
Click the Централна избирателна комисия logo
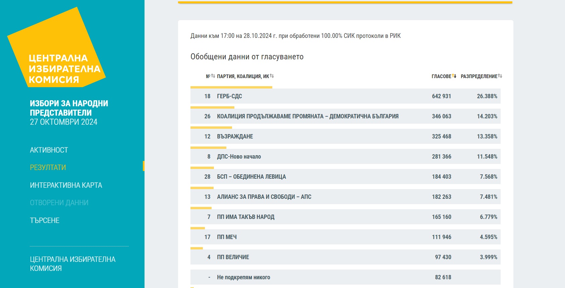tap(56, 47)
